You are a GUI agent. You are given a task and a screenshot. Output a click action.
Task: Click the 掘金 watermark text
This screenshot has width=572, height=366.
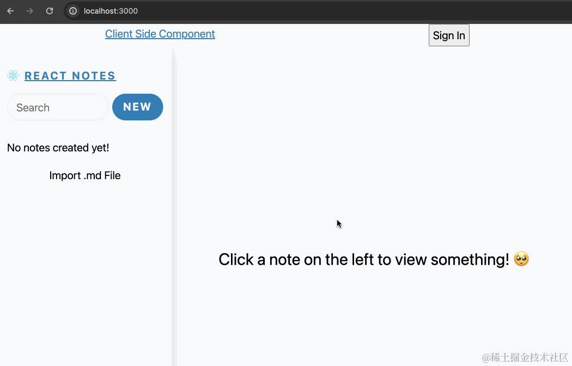coord(524,358)
